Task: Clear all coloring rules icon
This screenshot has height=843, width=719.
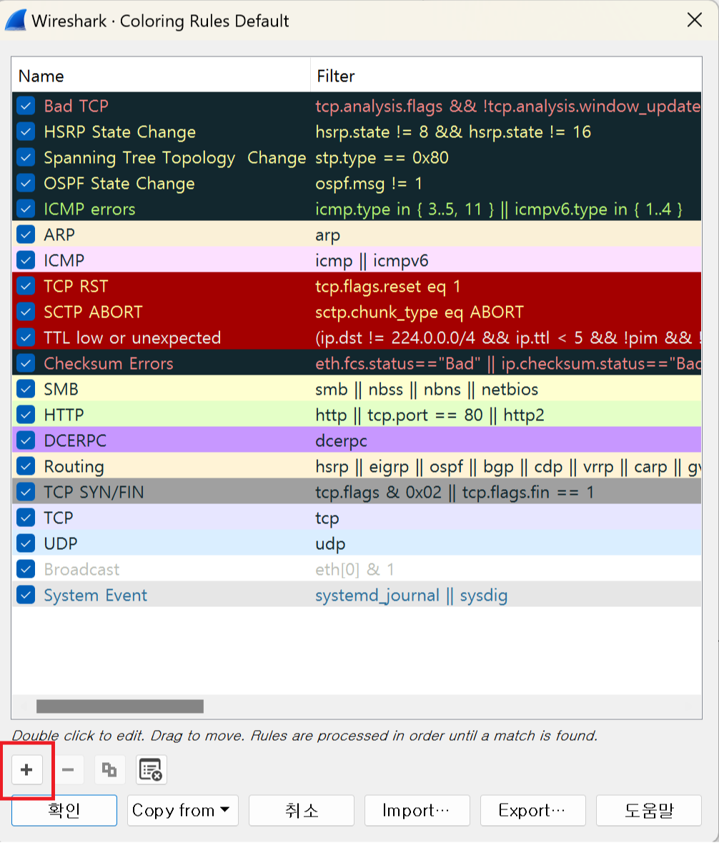Action: pyautogui.click(x=151, y=770)
